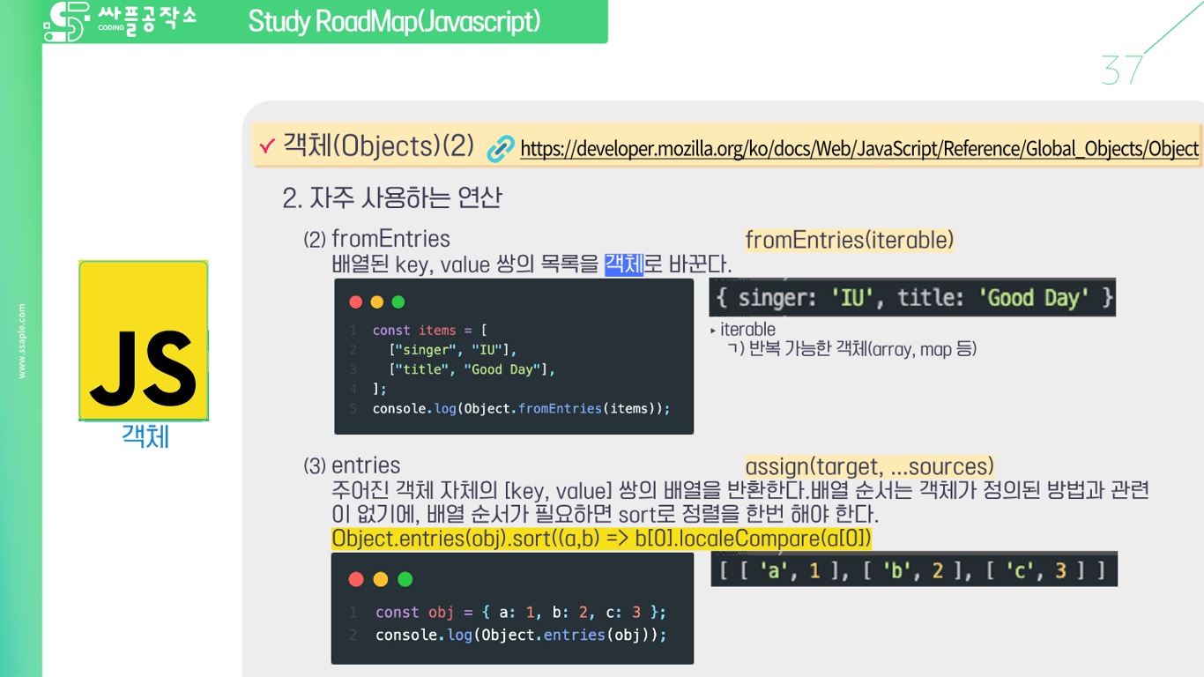Click the yellow JS badge color swatch
1204x677 pixels.
coord(144,339)
